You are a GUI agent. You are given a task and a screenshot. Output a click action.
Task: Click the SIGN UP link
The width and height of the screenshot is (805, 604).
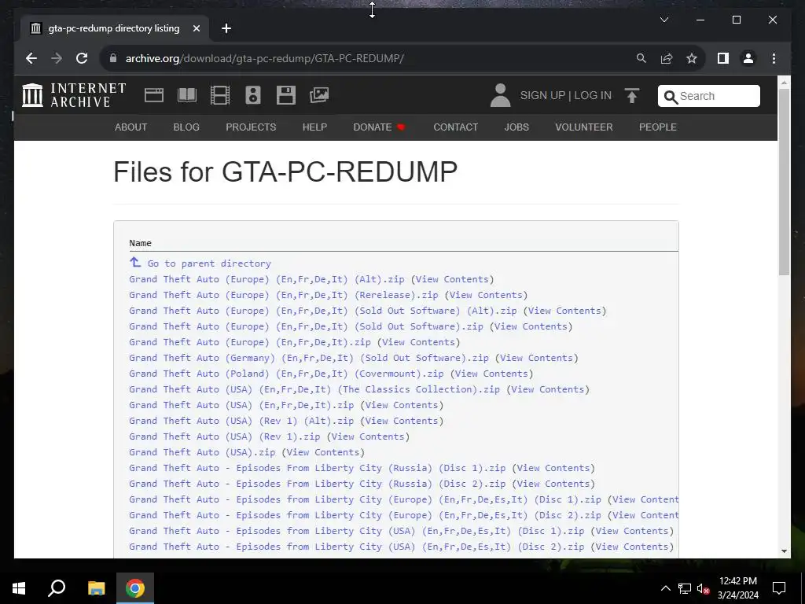(x=542, y=95)
